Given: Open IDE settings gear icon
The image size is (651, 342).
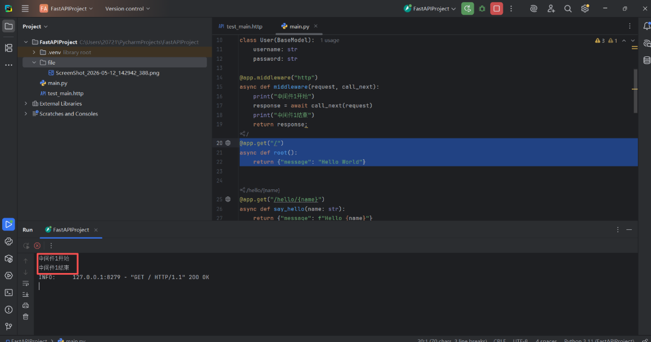Looking at the screenshot, I should coord(585,8).
